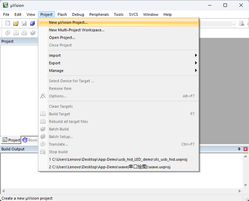Close the Build Output panel
249x201 pixels.
click(246, 149)
